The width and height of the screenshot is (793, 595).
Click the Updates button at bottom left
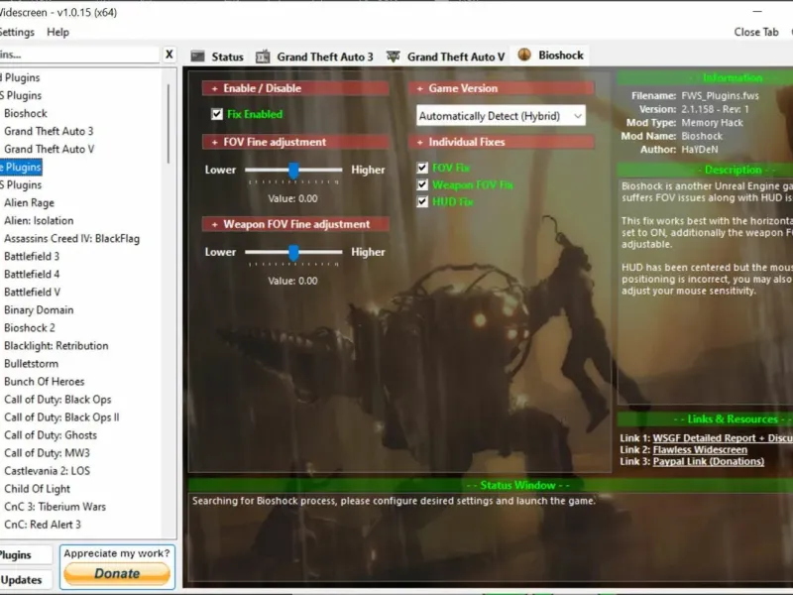(26, 580)
